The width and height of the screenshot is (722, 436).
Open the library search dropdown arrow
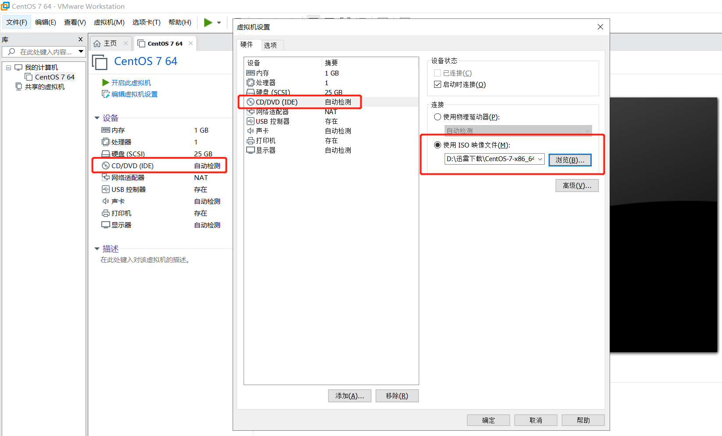pos(81,52)
